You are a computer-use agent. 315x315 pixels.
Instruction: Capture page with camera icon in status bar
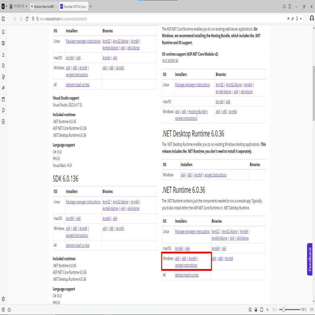(250, 310)
